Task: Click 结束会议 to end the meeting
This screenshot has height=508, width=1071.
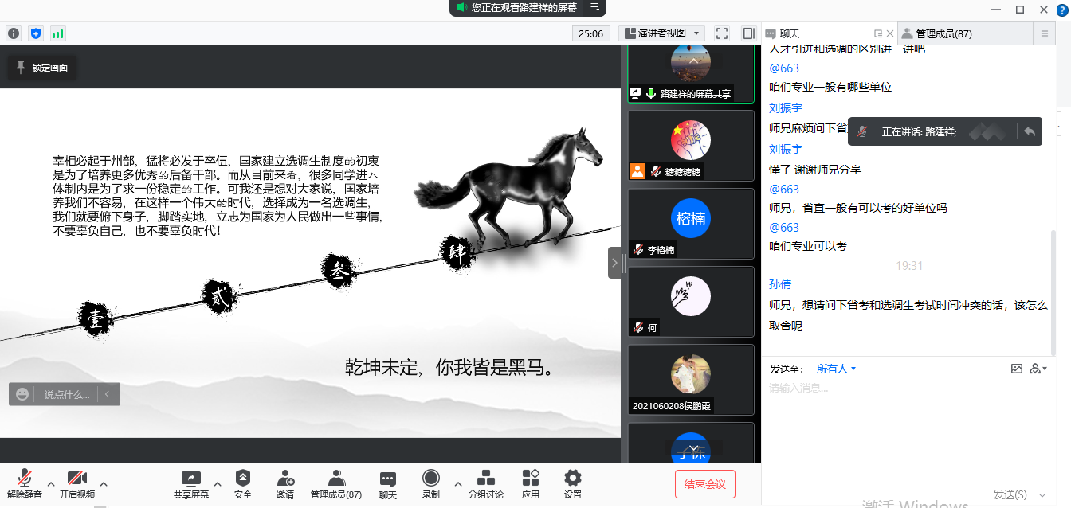Action: pyautogui.click(x=704, y=483)
